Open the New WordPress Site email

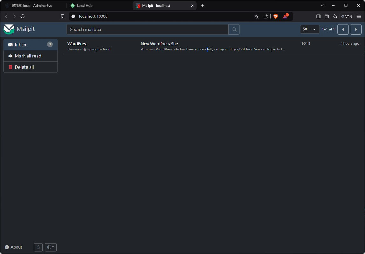(x=213, y=46)
